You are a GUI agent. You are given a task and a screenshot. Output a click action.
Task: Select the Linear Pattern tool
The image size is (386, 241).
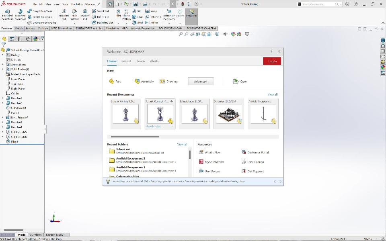pos(126,15)
